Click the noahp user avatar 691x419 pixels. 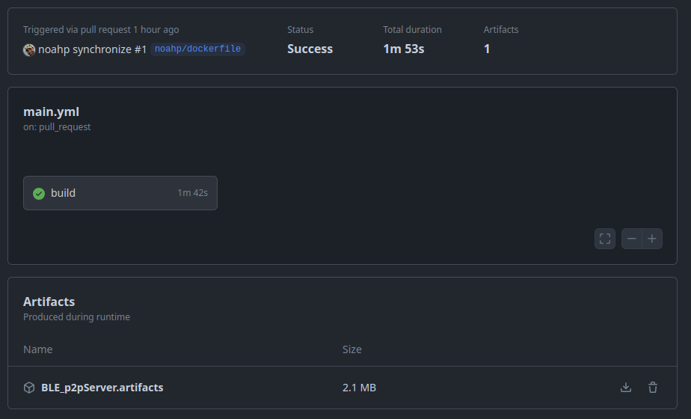pos(29,50)
